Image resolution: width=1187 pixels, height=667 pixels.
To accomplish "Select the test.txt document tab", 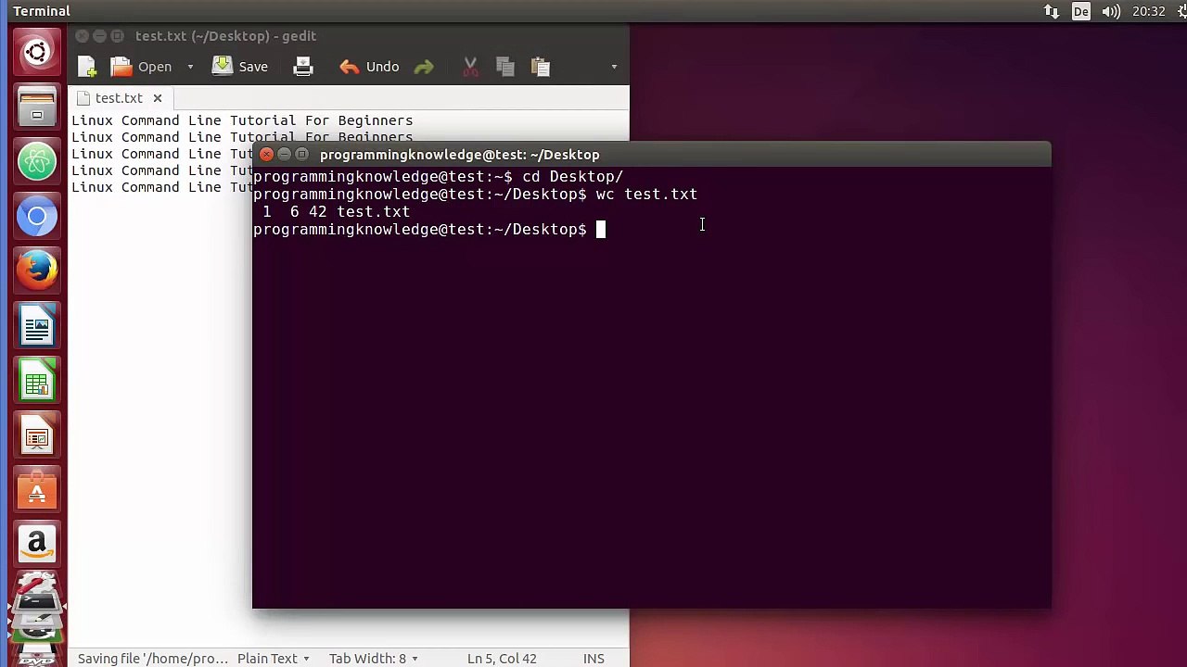I will tap(119, 98).
